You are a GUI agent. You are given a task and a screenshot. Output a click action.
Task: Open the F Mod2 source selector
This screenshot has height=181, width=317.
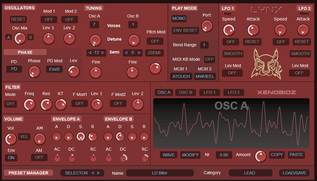pyautogui.click(x=118, y=103)
